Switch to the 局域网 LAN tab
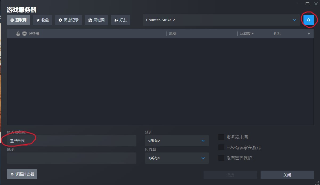The image size is (320, 185). pos(96,20)
